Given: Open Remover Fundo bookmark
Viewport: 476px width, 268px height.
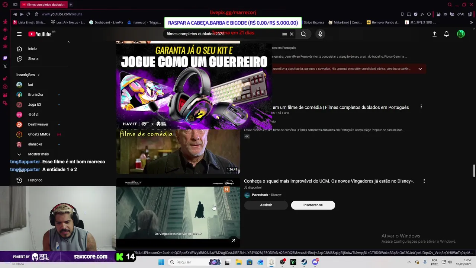Looking at the screenshot, I should (383, 22).
